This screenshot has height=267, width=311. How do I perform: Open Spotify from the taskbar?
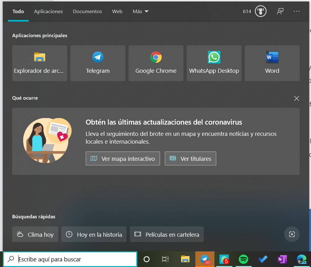point(243,259)
